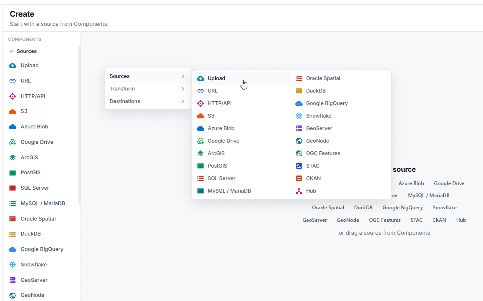Click the Hub chip on canvas
Image resolution: width=483 pixels, height=301 pixels.
(x=461, y=220)
